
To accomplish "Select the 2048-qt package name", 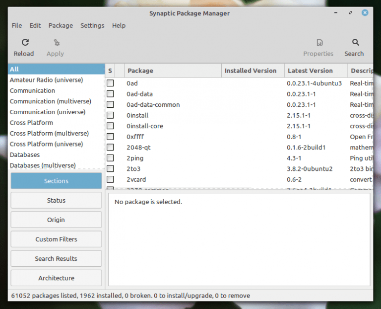I will pos(138,148).
